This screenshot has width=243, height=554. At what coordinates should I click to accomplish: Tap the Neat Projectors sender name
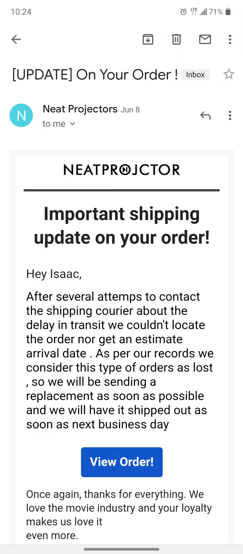[x=80, y=109]
